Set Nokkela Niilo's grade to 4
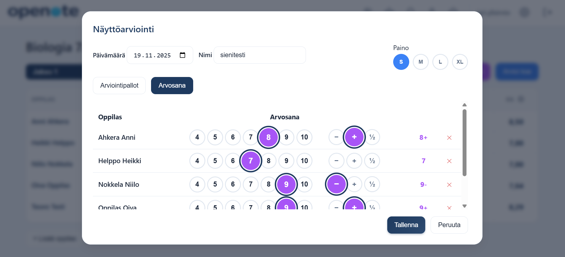 tap(197, 184)
